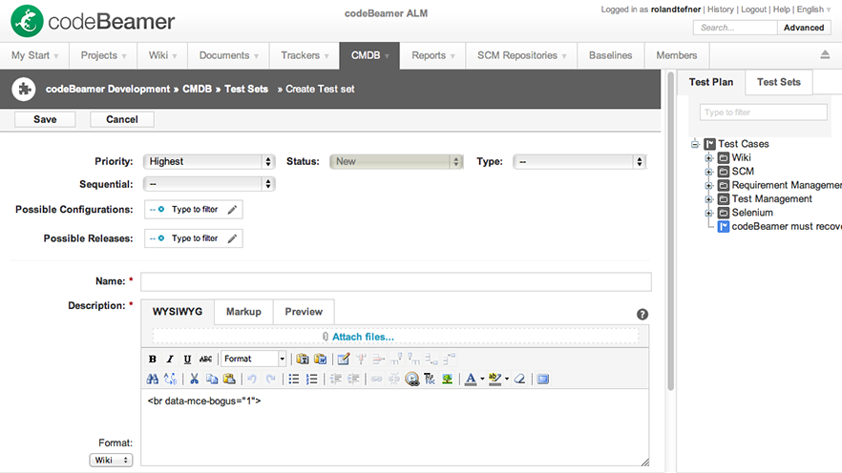
Task: Click the Logout link
Action: (753, 10)
